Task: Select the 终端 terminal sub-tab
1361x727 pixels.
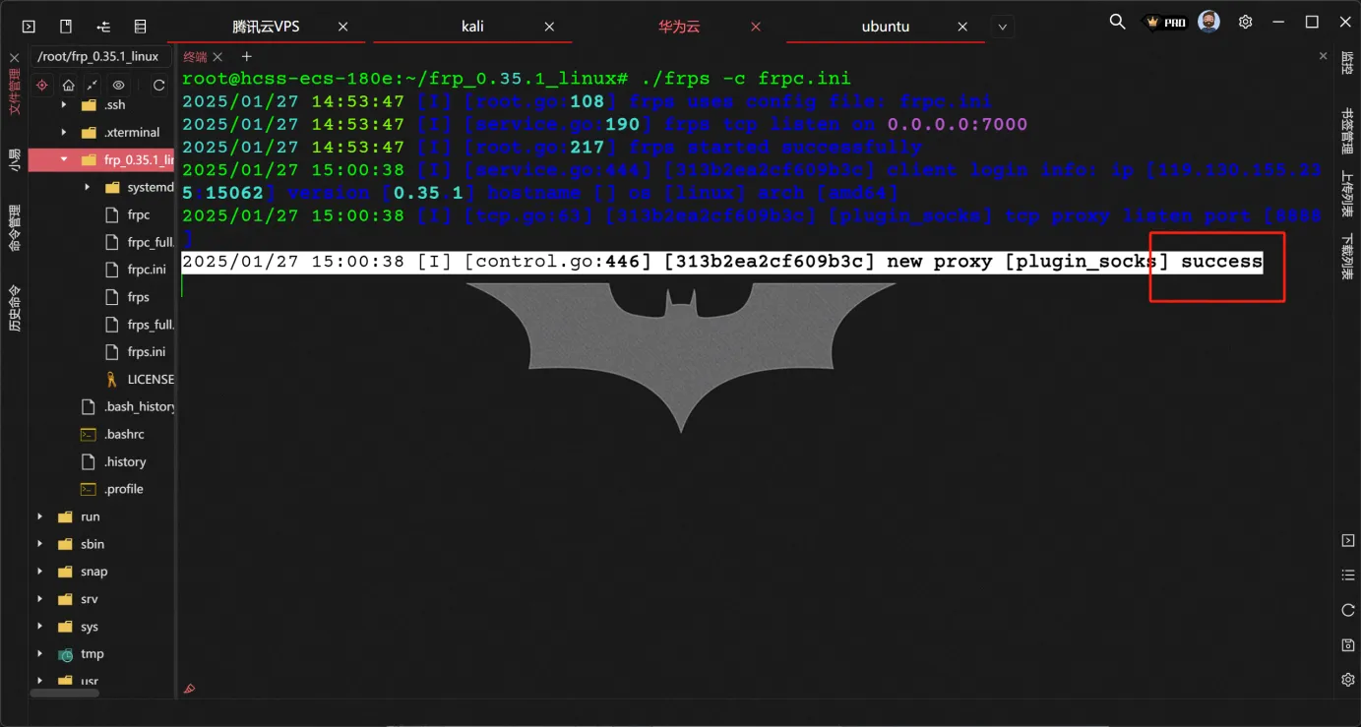Action: tap(195, 57)
